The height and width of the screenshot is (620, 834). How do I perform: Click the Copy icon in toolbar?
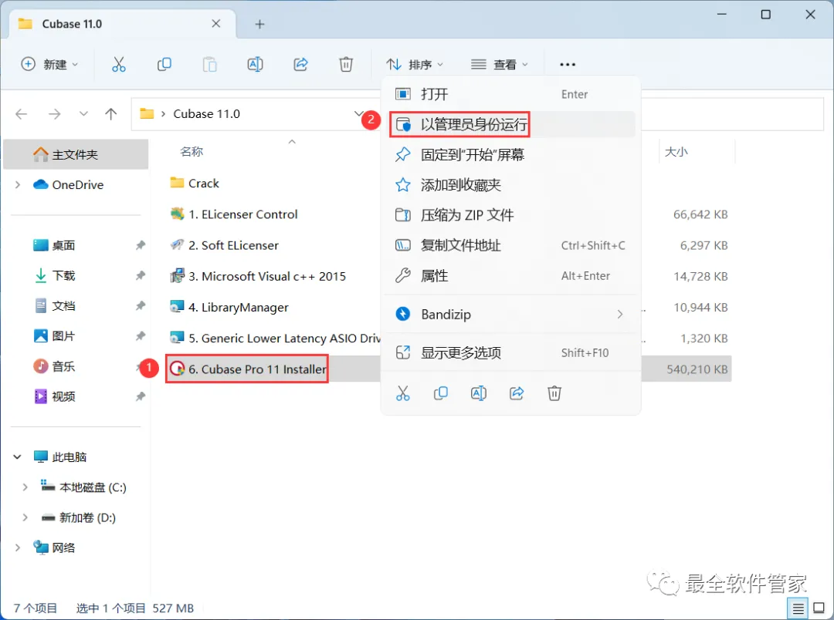pos(164,64)
